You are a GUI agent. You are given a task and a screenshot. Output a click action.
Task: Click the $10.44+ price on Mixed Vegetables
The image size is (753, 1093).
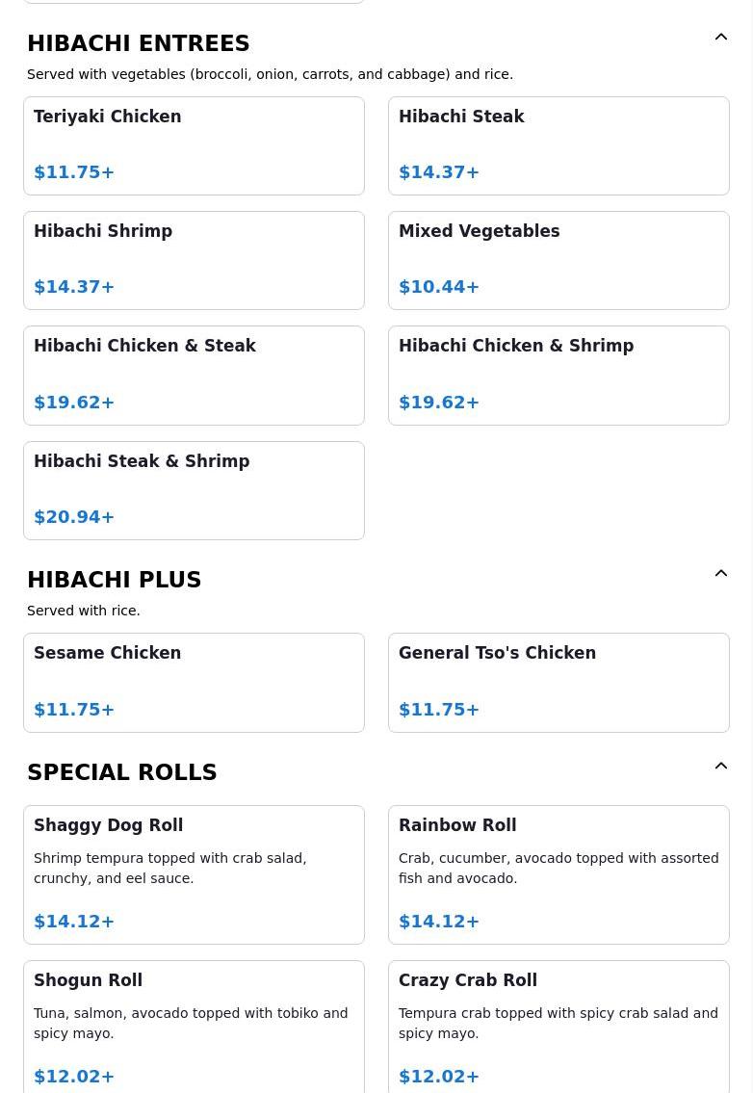click(x=439, y=287)
